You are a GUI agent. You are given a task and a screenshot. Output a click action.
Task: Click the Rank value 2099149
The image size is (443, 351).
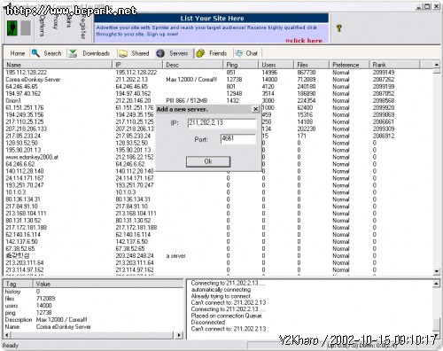(384, 73)
